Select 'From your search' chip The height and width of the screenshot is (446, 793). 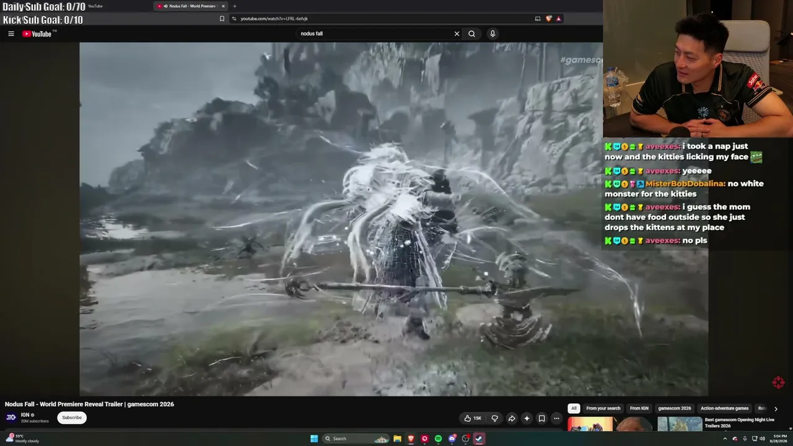[603, 408]
